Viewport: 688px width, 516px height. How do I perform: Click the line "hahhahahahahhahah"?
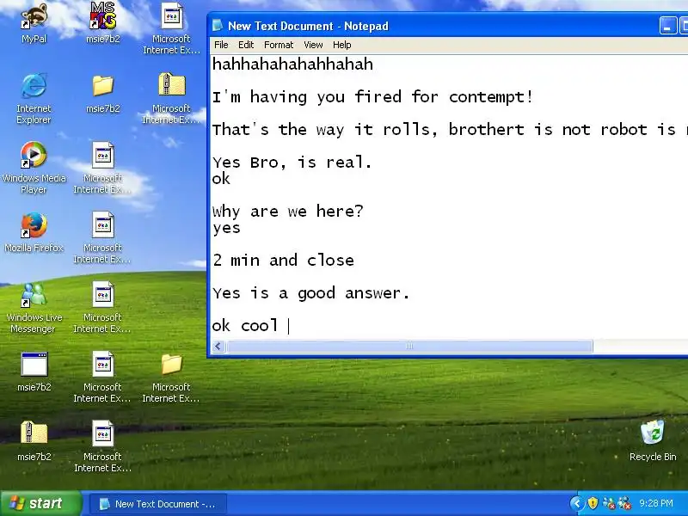(292, 64)
